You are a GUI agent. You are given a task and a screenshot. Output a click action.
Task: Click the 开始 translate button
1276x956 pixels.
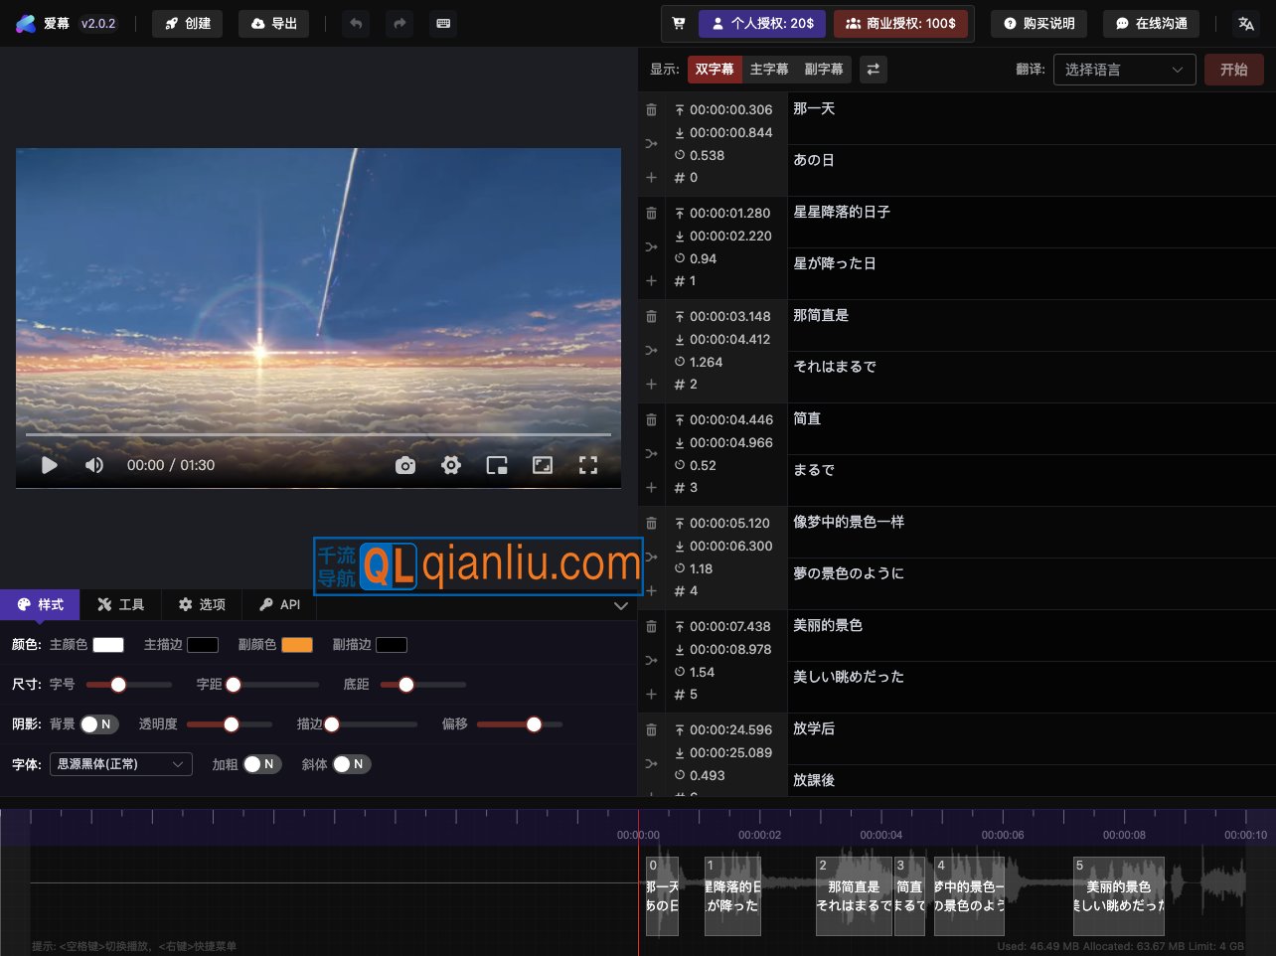[x=1234, y=69]
